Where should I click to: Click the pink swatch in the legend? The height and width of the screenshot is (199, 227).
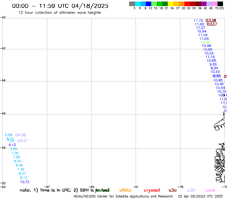(x=214, y=4)
